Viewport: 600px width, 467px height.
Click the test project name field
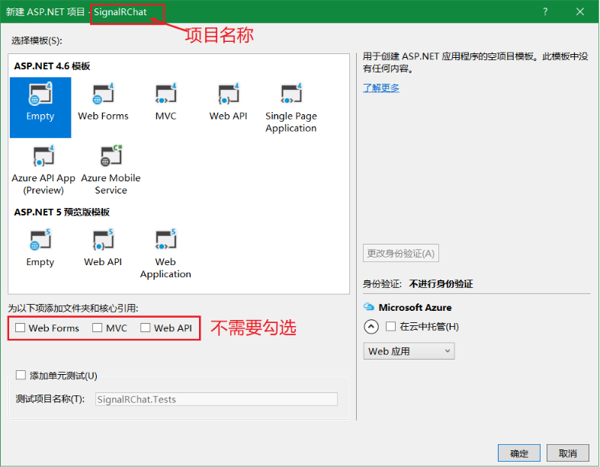(x=217, y=399)
